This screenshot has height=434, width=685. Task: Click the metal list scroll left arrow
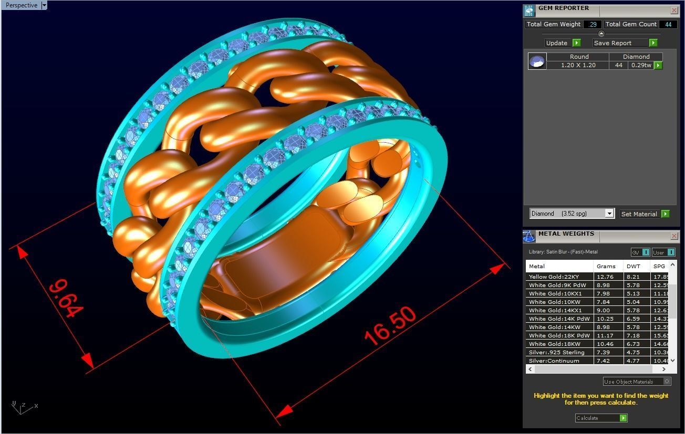pyautogui.click(x=531, y=369)
